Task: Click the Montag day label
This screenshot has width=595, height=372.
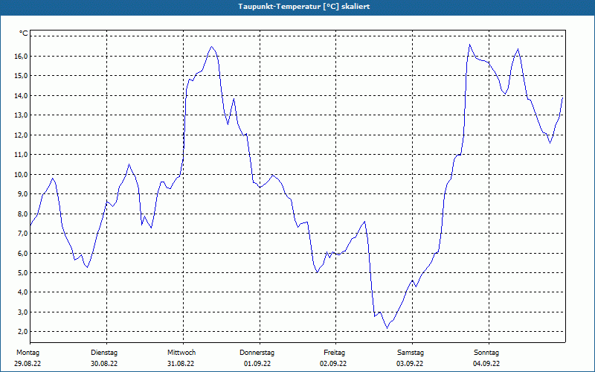Action: (x=28, y=353)
